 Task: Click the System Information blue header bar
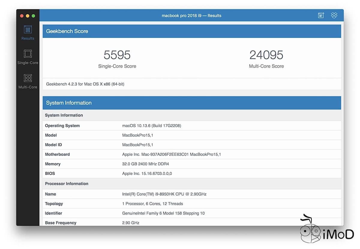(69, 103)
